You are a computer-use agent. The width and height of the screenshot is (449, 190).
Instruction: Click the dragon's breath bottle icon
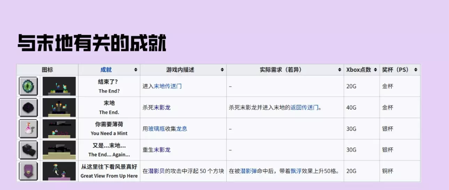pyautogui.click(x=29, y=129)
